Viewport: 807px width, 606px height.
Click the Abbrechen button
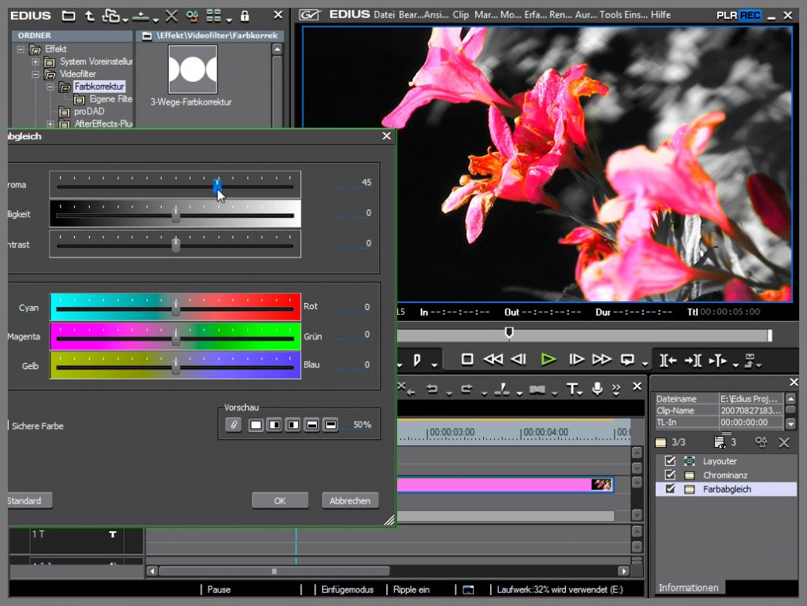click(350, 501)
